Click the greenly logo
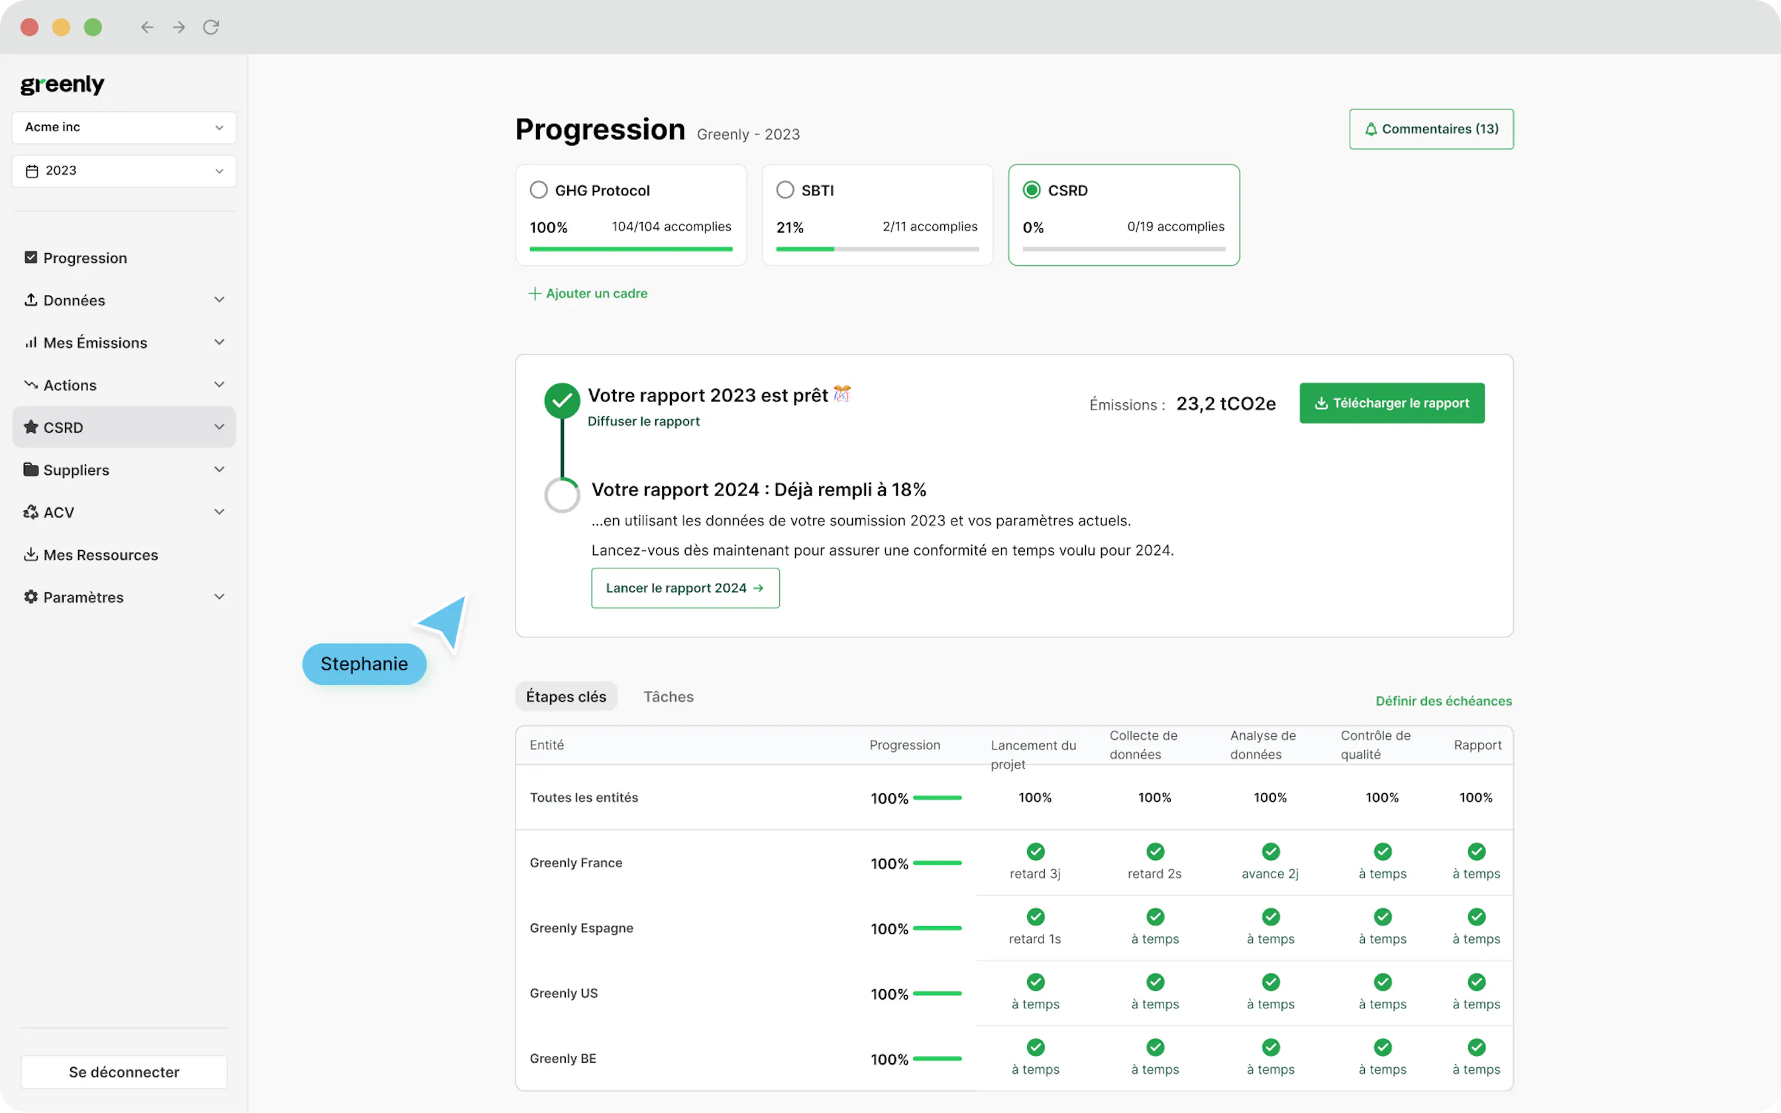Viewport: 1781px width, 1113px height. point(62,85)
